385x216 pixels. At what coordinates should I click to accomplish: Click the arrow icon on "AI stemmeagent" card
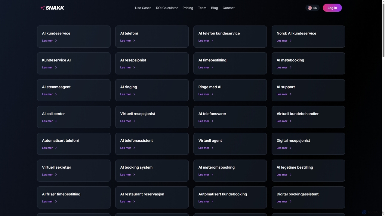click(x=56, y=94)
